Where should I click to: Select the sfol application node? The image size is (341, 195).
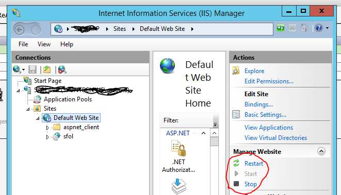pyautogui.click(x=68, y=136)
